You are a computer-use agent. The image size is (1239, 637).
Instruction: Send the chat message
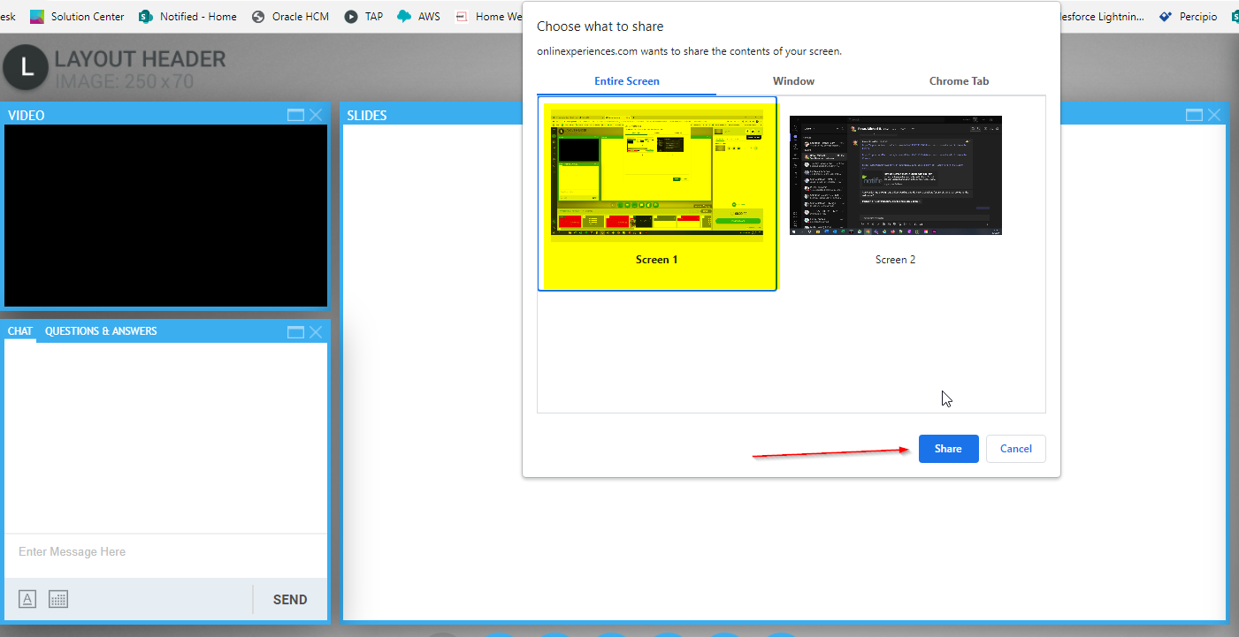(x=290, y=599)
